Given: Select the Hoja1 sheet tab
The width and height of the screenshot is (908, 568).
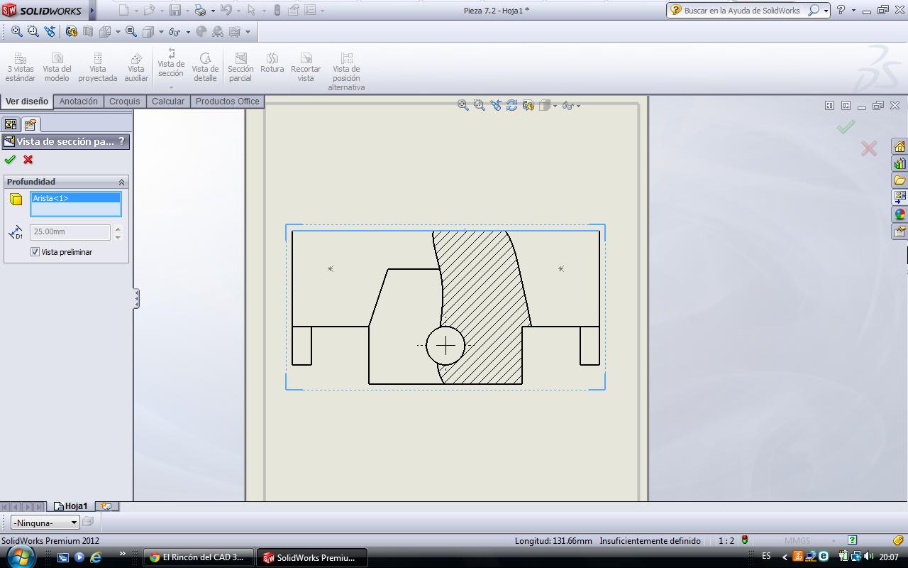Looking at the screenshot, I should pyautogui.click(x=71, y=506).
